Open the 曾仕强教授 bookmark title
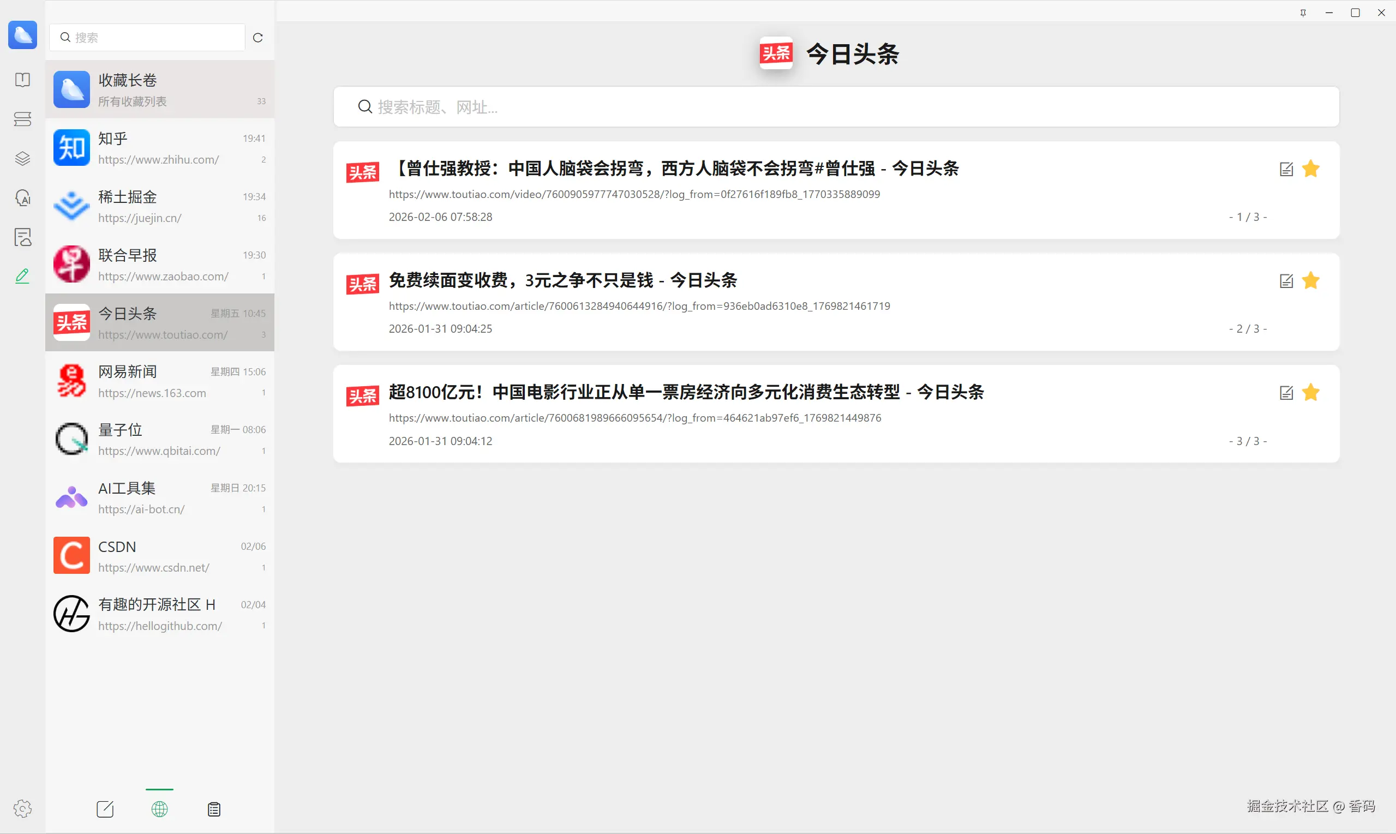Viewport: 1396px width, 834px height. coord(674,168)
